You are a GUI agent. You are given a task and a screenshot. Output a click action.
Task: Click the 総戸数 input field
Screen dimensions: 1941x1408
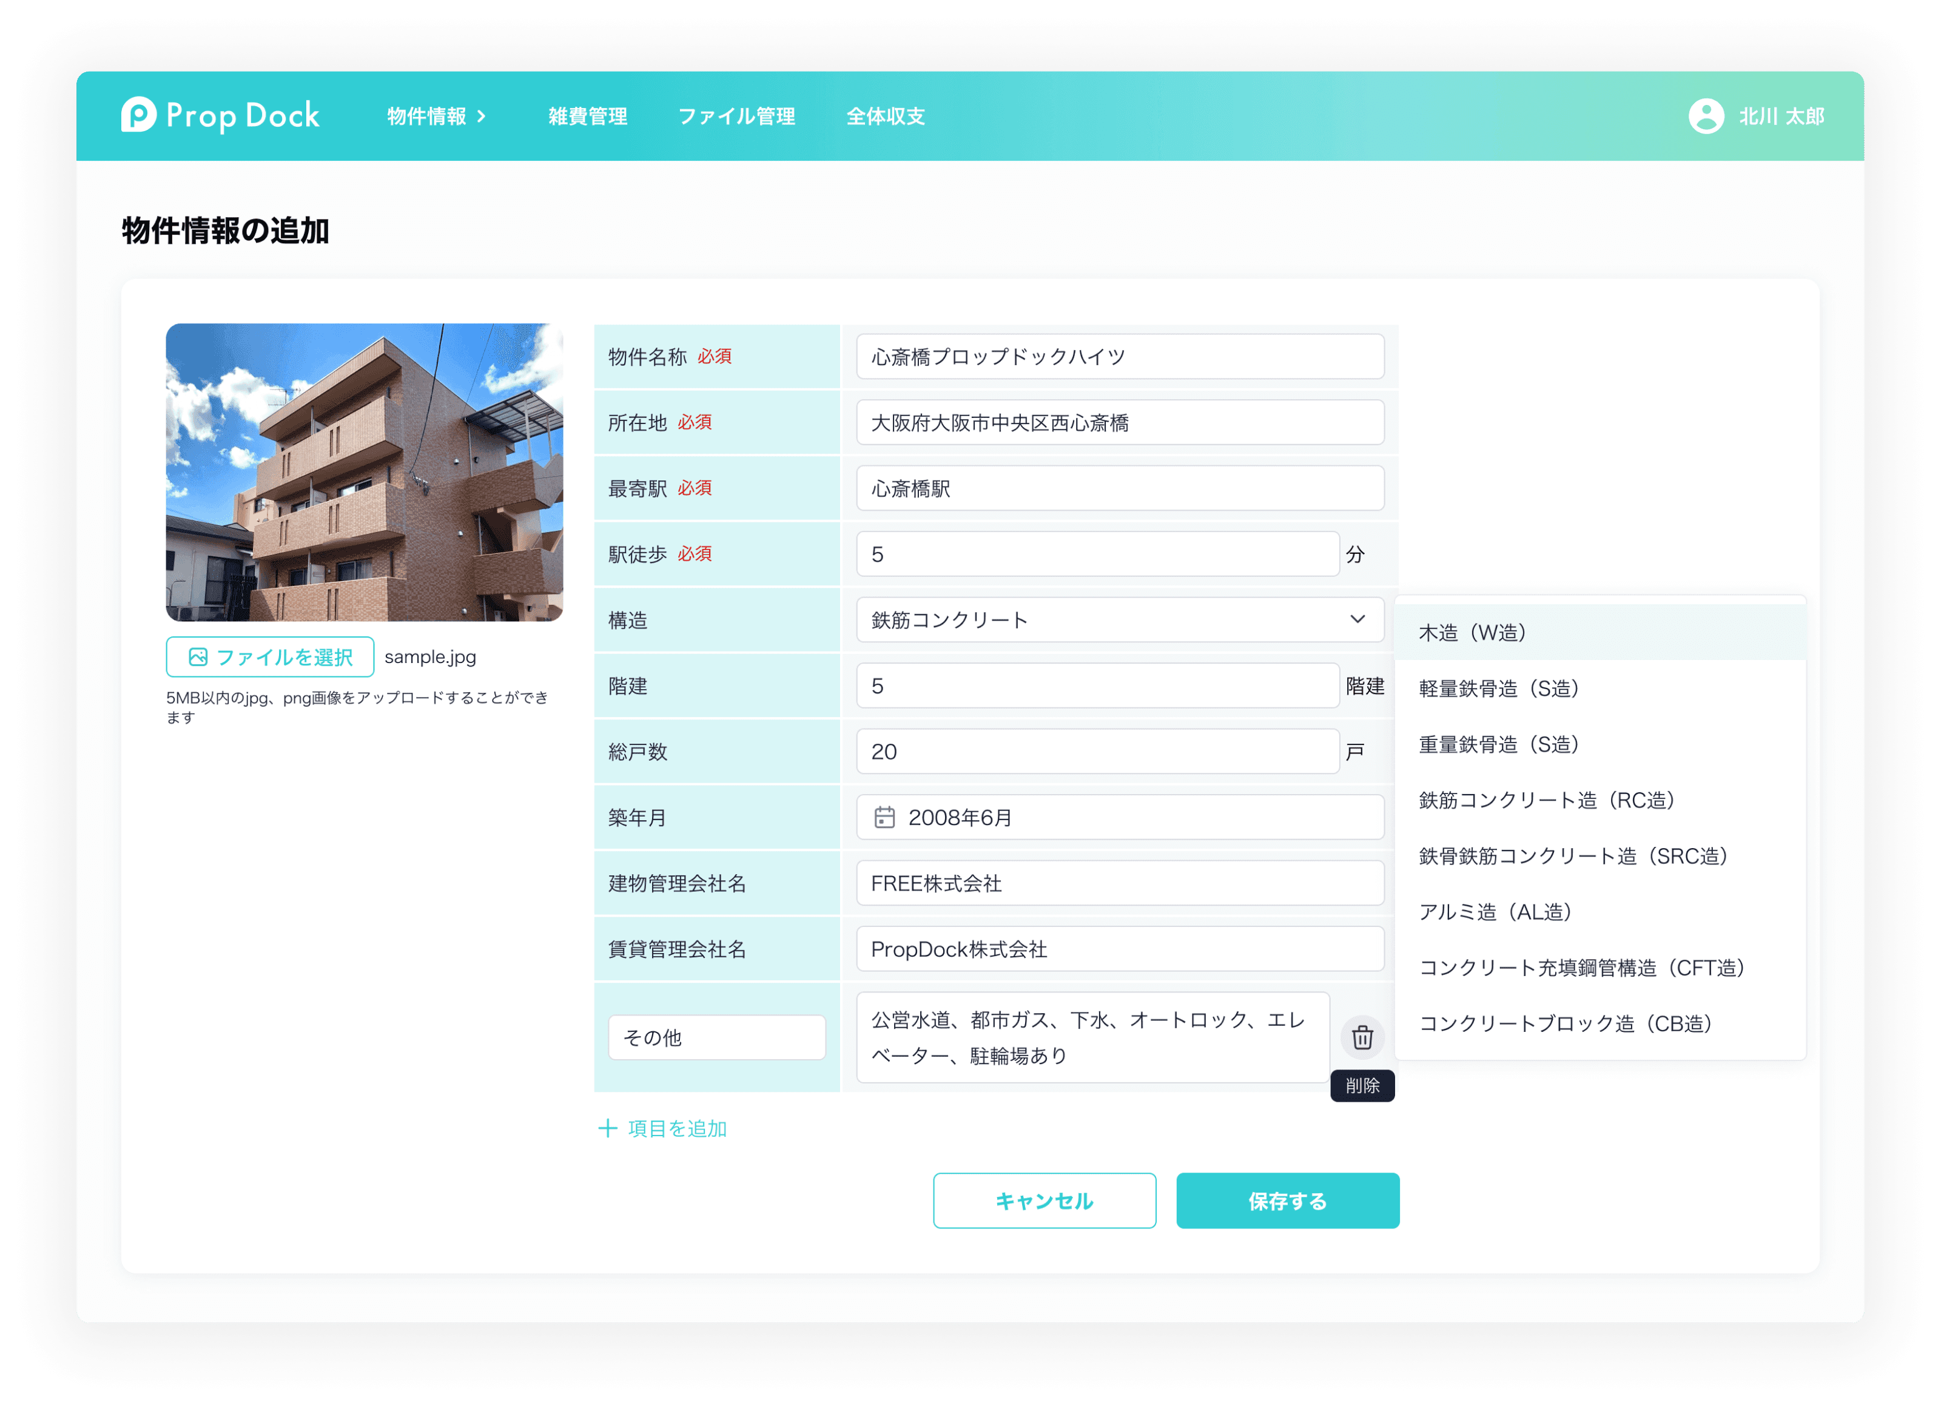click(x=1097, y=752)
